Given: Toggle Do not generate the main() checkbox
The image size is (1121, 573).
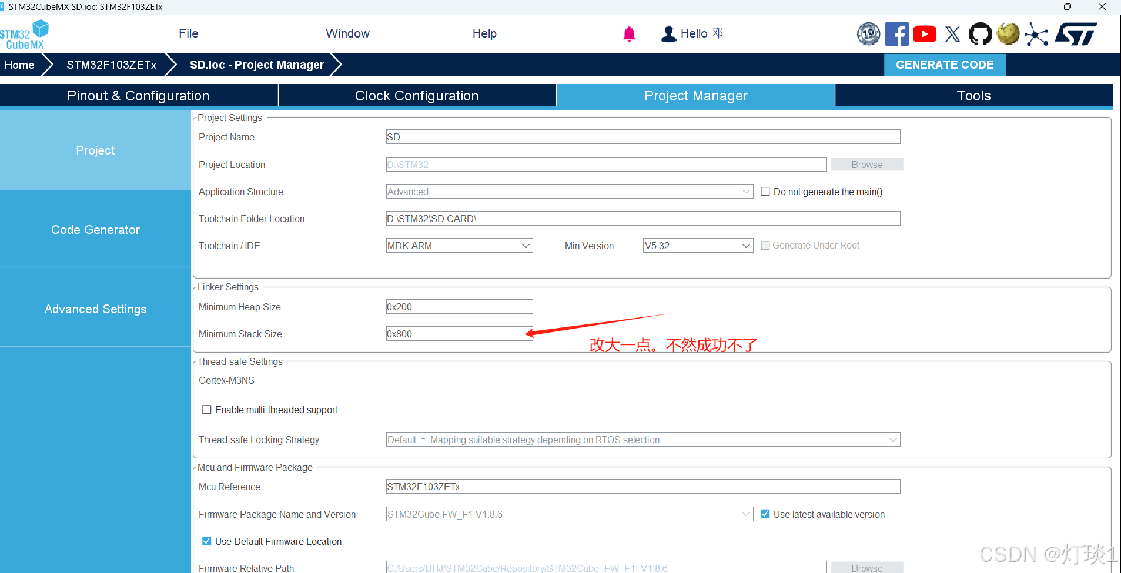Looking at the screenshot, I should tap(765, 192).
